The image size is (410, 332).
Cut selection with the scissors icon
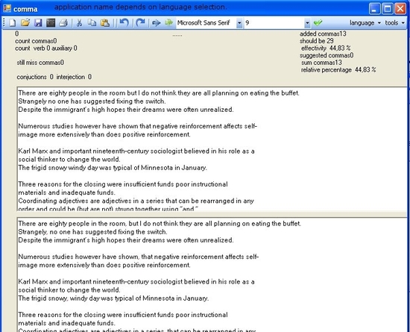(x=79, y=23)
